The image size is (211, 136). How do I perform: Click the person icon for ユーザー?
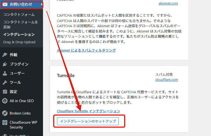(5, 73)
